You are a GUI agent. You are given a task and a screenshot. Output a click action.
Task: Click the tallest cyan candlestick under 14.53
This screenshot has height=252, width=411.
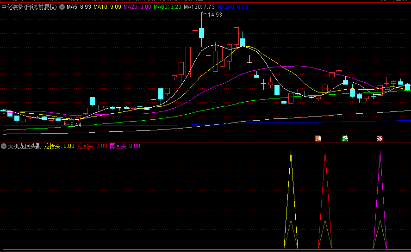coord(201,32)
